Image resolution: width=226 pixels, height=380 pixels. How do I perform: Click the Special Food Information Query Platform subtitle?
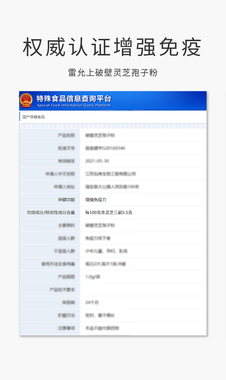click(x=74, y=105)
